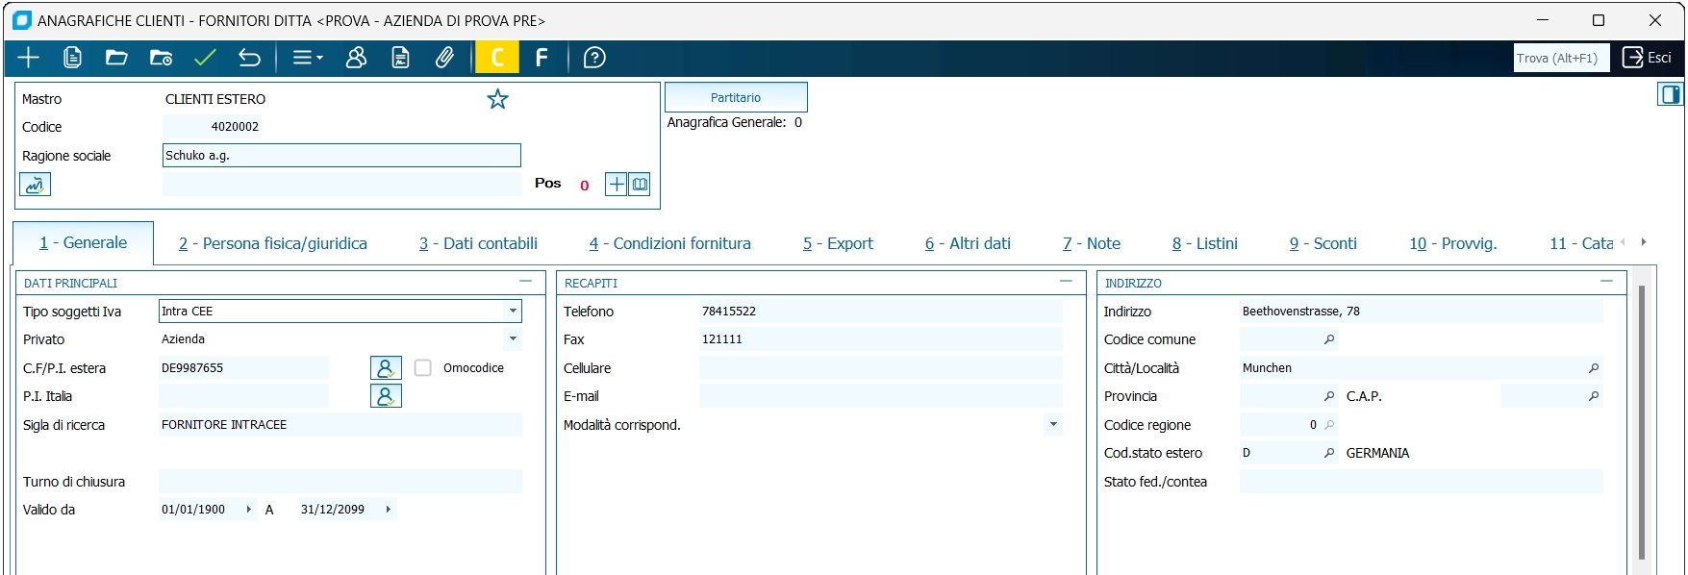Viewport: 1688px width, 575px height.
Task: Expand the Modalità corrispond. dropdown
Action: (x=1053, y=425)
